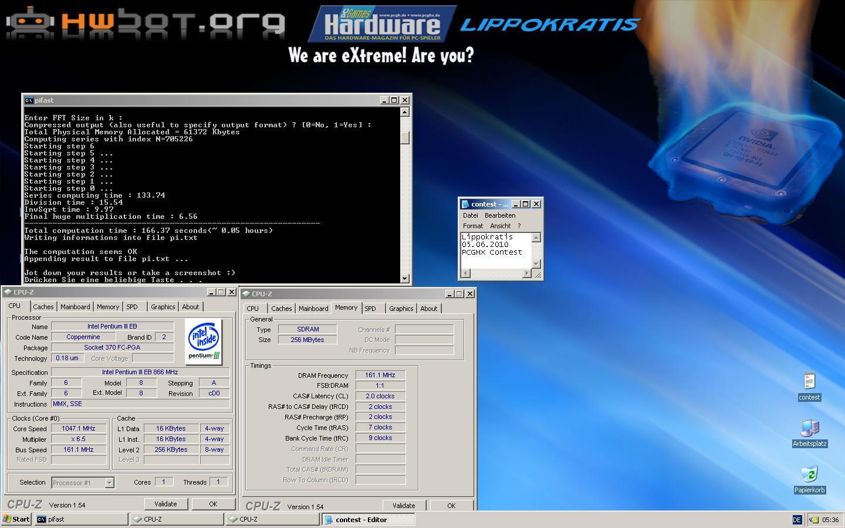
Task: Click inside the contest Editor text area
Action: 496,251
